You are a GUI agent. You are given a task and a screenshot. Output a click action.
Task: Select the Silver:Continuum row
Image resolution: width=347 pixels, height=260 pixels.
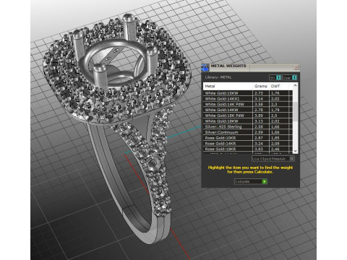[248, 132]
